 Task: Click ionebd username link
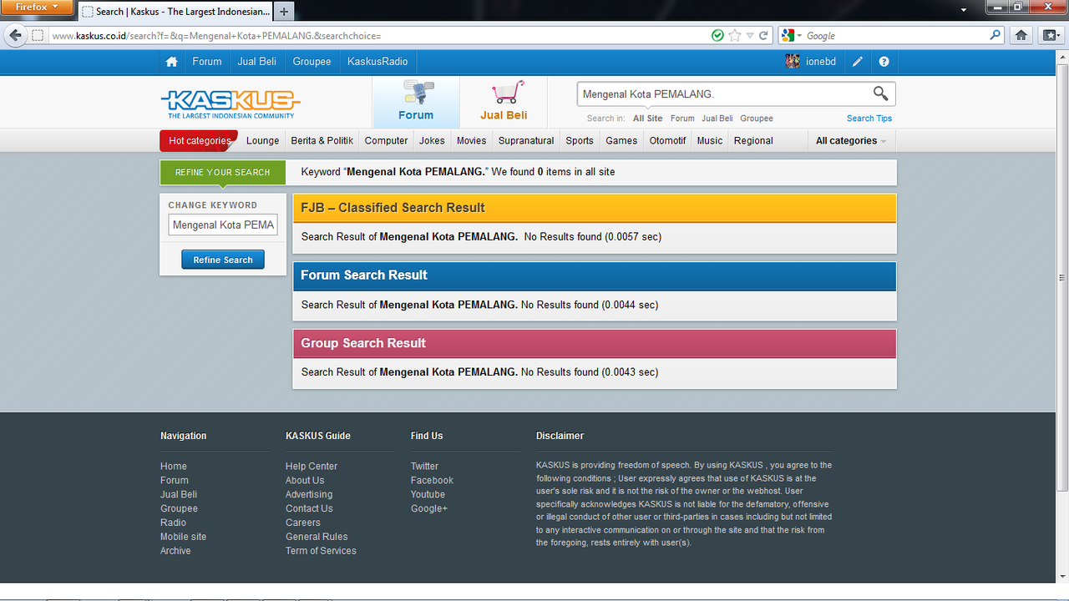[821, 62]
